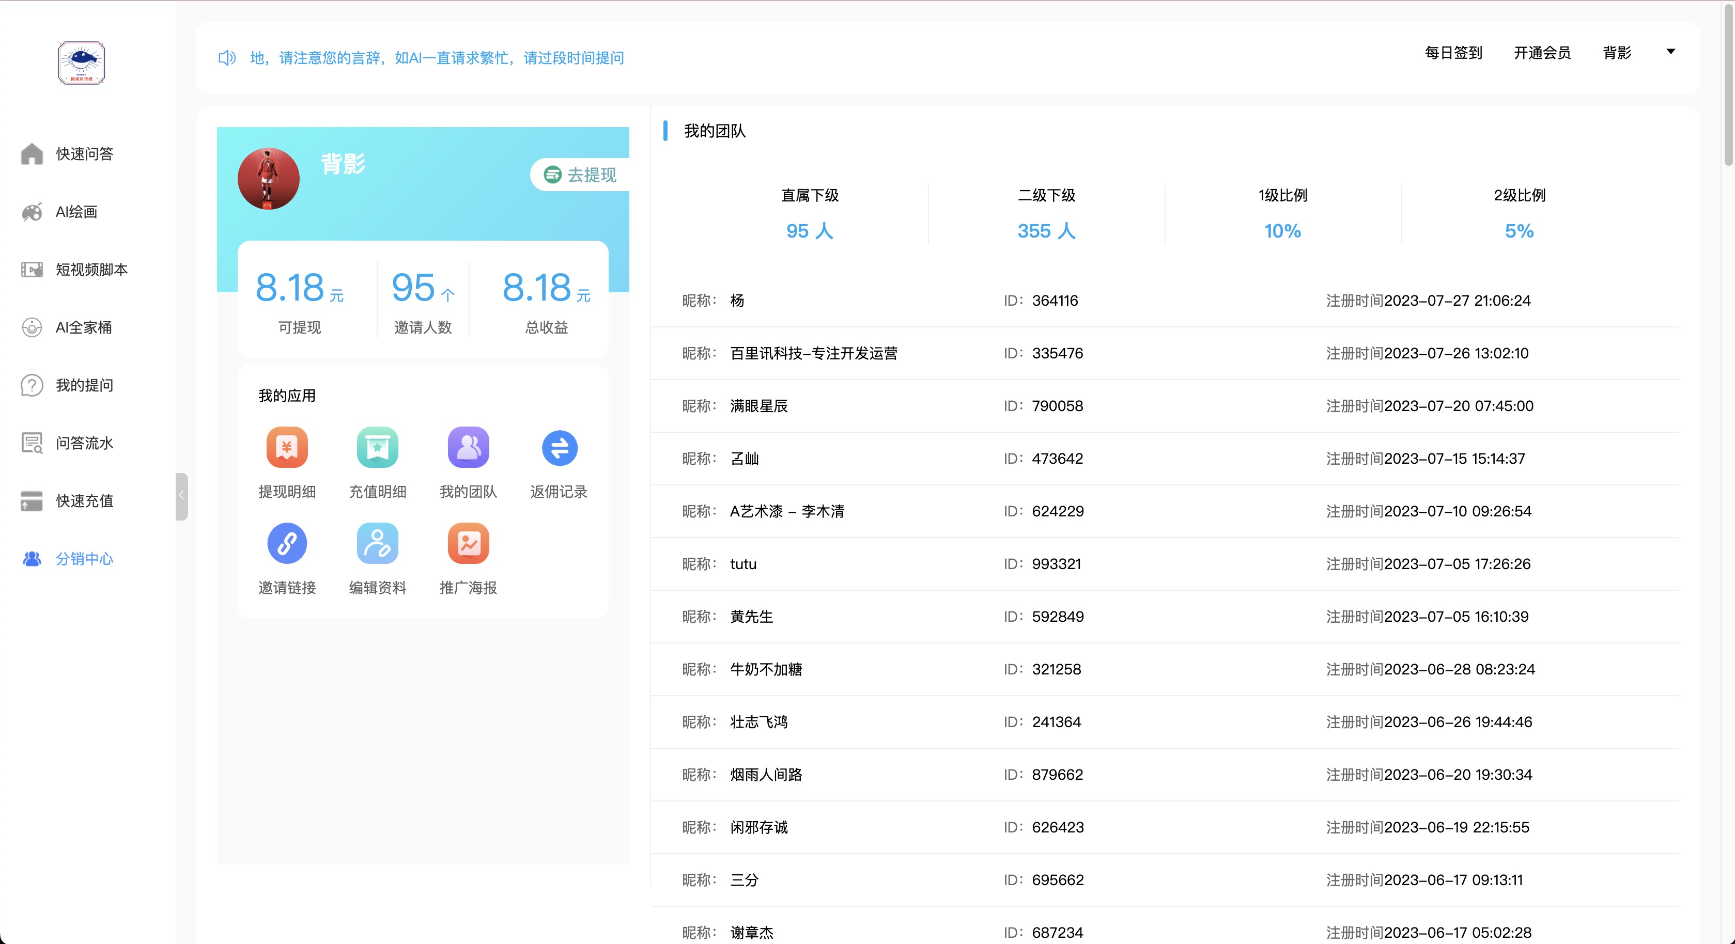Screen dimensions: 1735x944
Task: Select 短视频脚本 menu label
Action: pos(91,270)
